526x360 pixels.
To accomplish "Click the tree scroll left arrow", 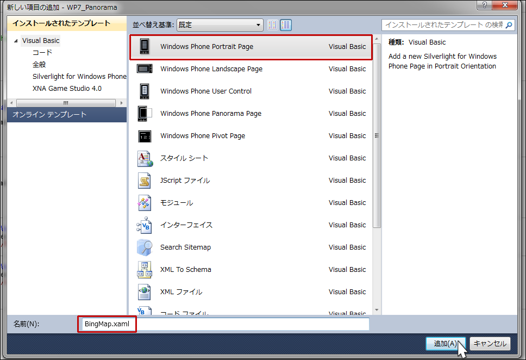I will [12, 103].
